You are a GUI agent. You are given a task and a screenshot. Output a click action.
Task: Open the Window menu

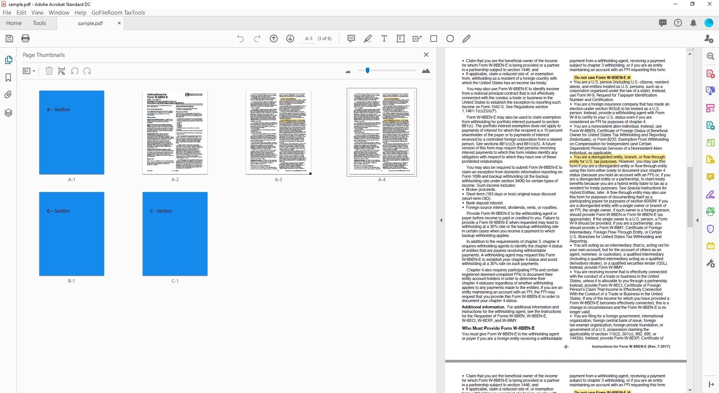pos(59,12)
